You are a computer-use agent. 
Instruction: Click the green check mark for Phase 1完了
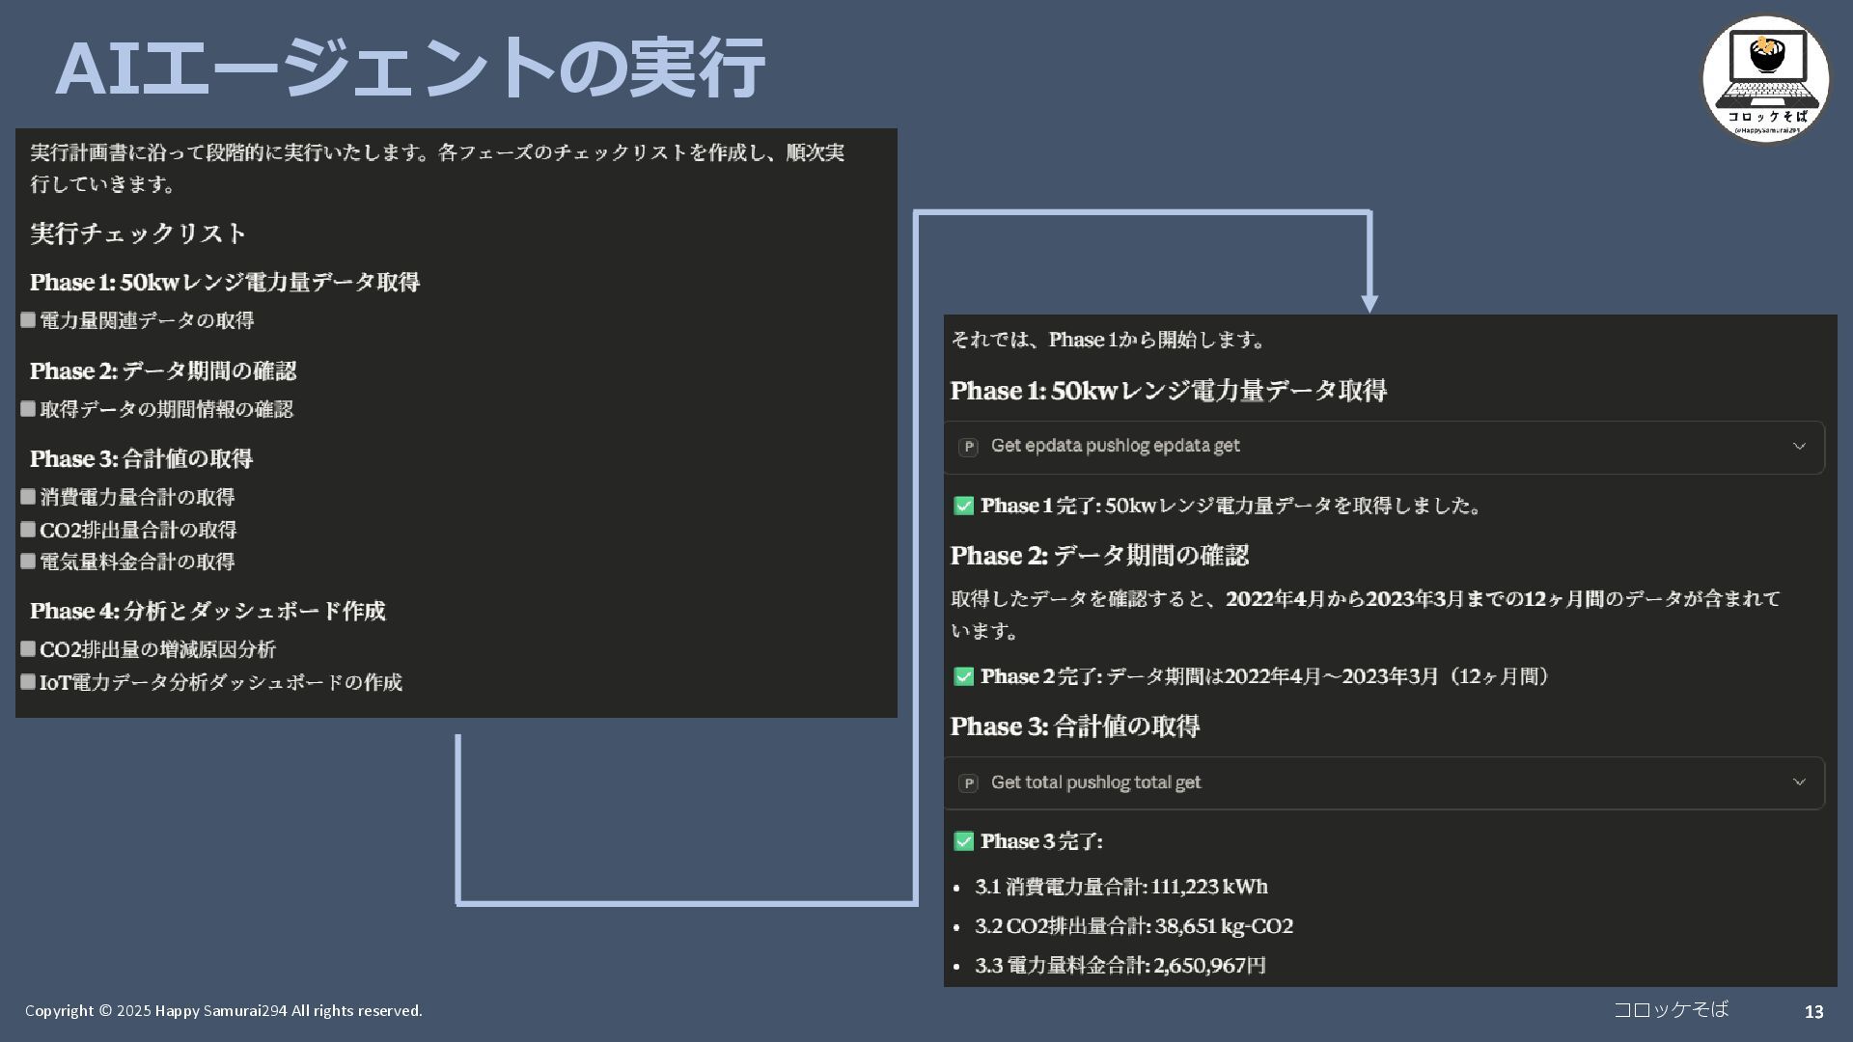tap(963, 507)
